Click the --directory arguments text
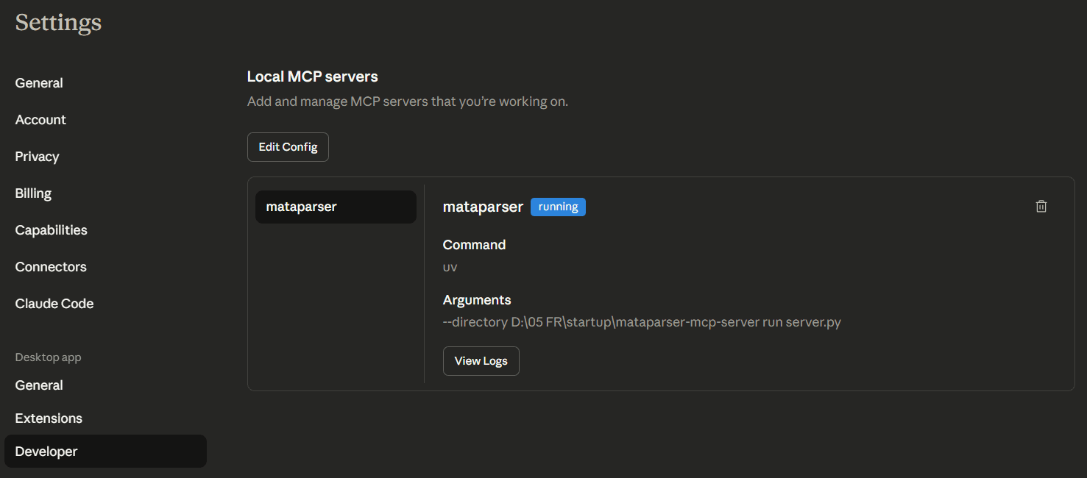 point(642,323)
